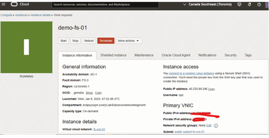Click in the search resources field
This screenshot has width=269, height=138.
pyautogui.click(x=114, y=5)
